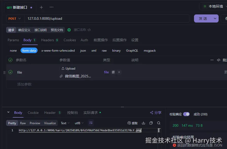
Task: Switch response view to Visualize
Action: click(50, 123)
